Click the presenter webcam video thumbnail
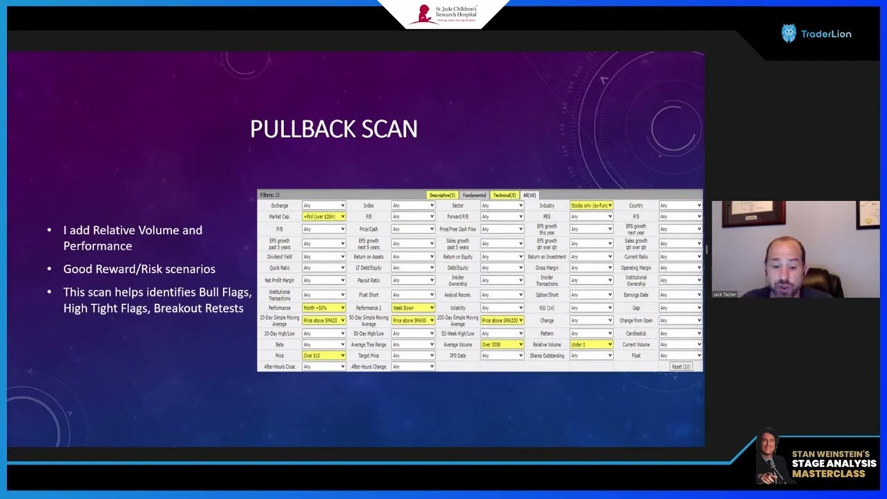Viewport: 887px width, 499px height. 796,249
